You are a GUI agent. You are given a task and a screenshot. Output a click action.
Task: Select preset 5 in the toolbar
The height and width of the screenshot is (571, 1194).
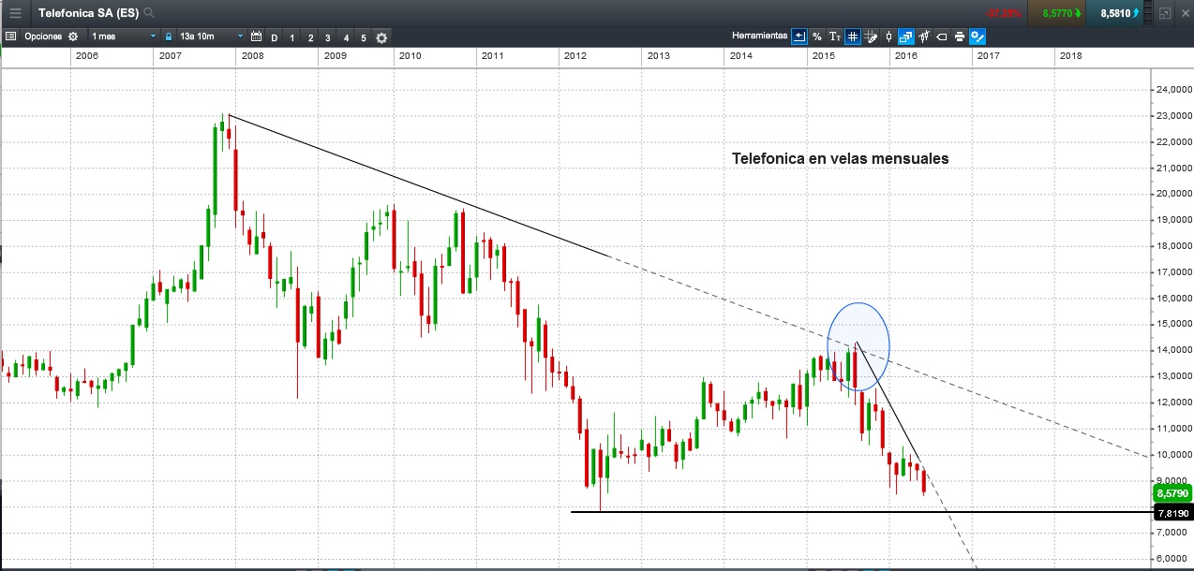coord(364,37)
